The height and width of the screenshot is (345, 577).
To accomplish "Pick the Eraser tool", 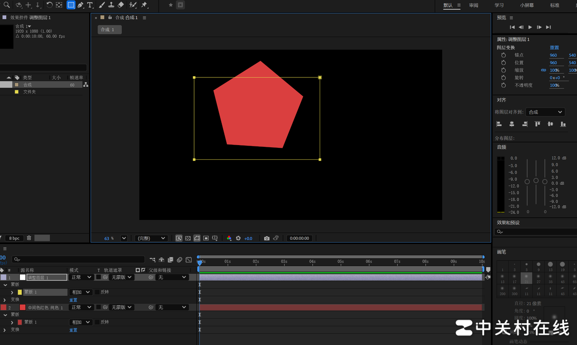I will pyautogui.click(x=121, y=5).
